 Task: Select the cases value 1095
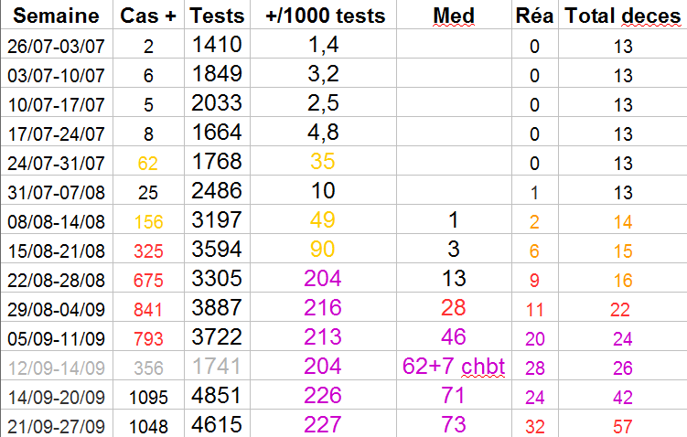pyautogui.click(x=148, y=397)
